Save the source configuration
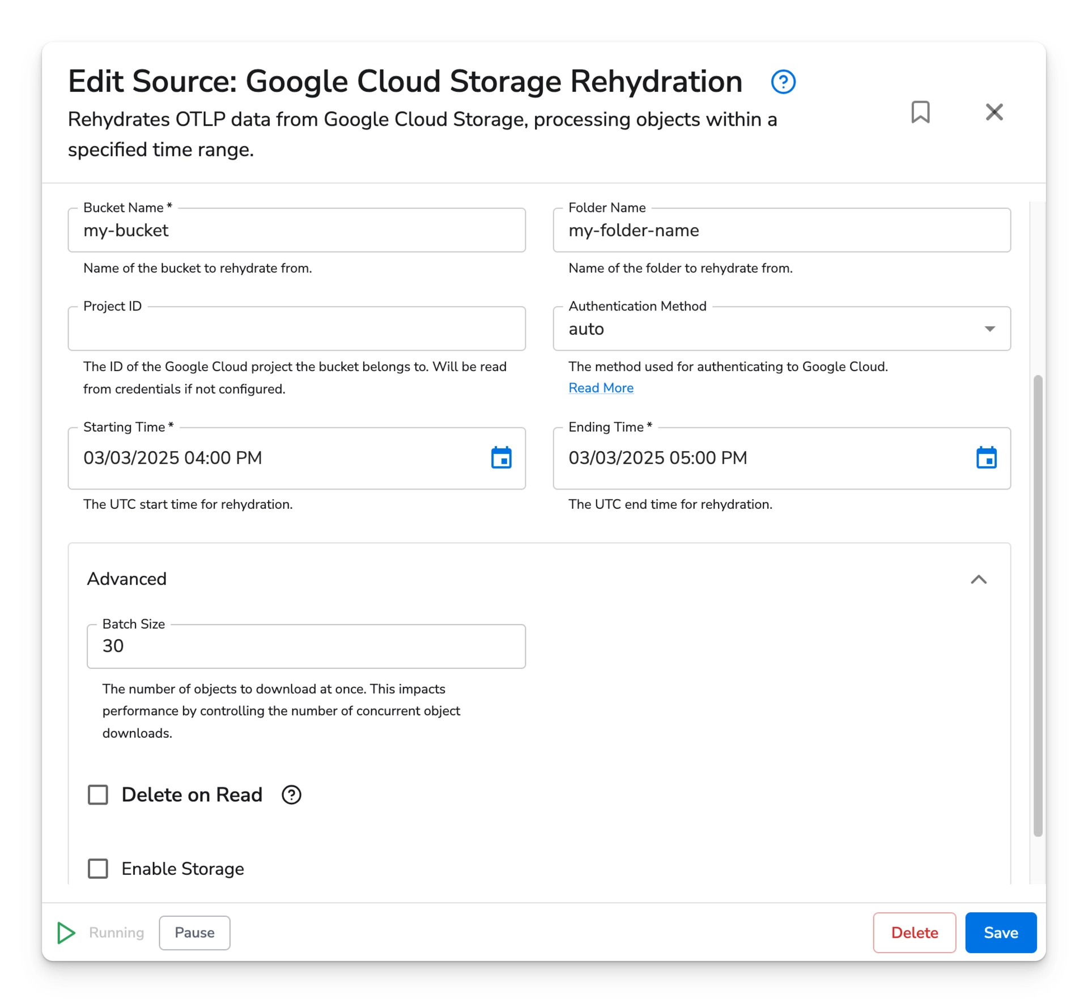The width and height of the screenshot is (1088, 1003). 1000,933
